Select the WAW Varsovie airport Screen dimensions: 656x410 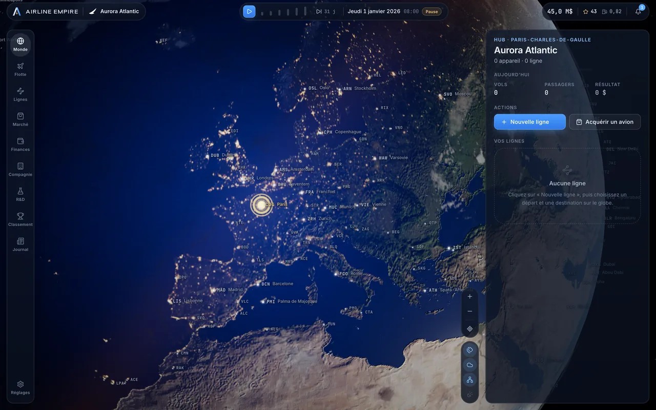coord(391,158)
